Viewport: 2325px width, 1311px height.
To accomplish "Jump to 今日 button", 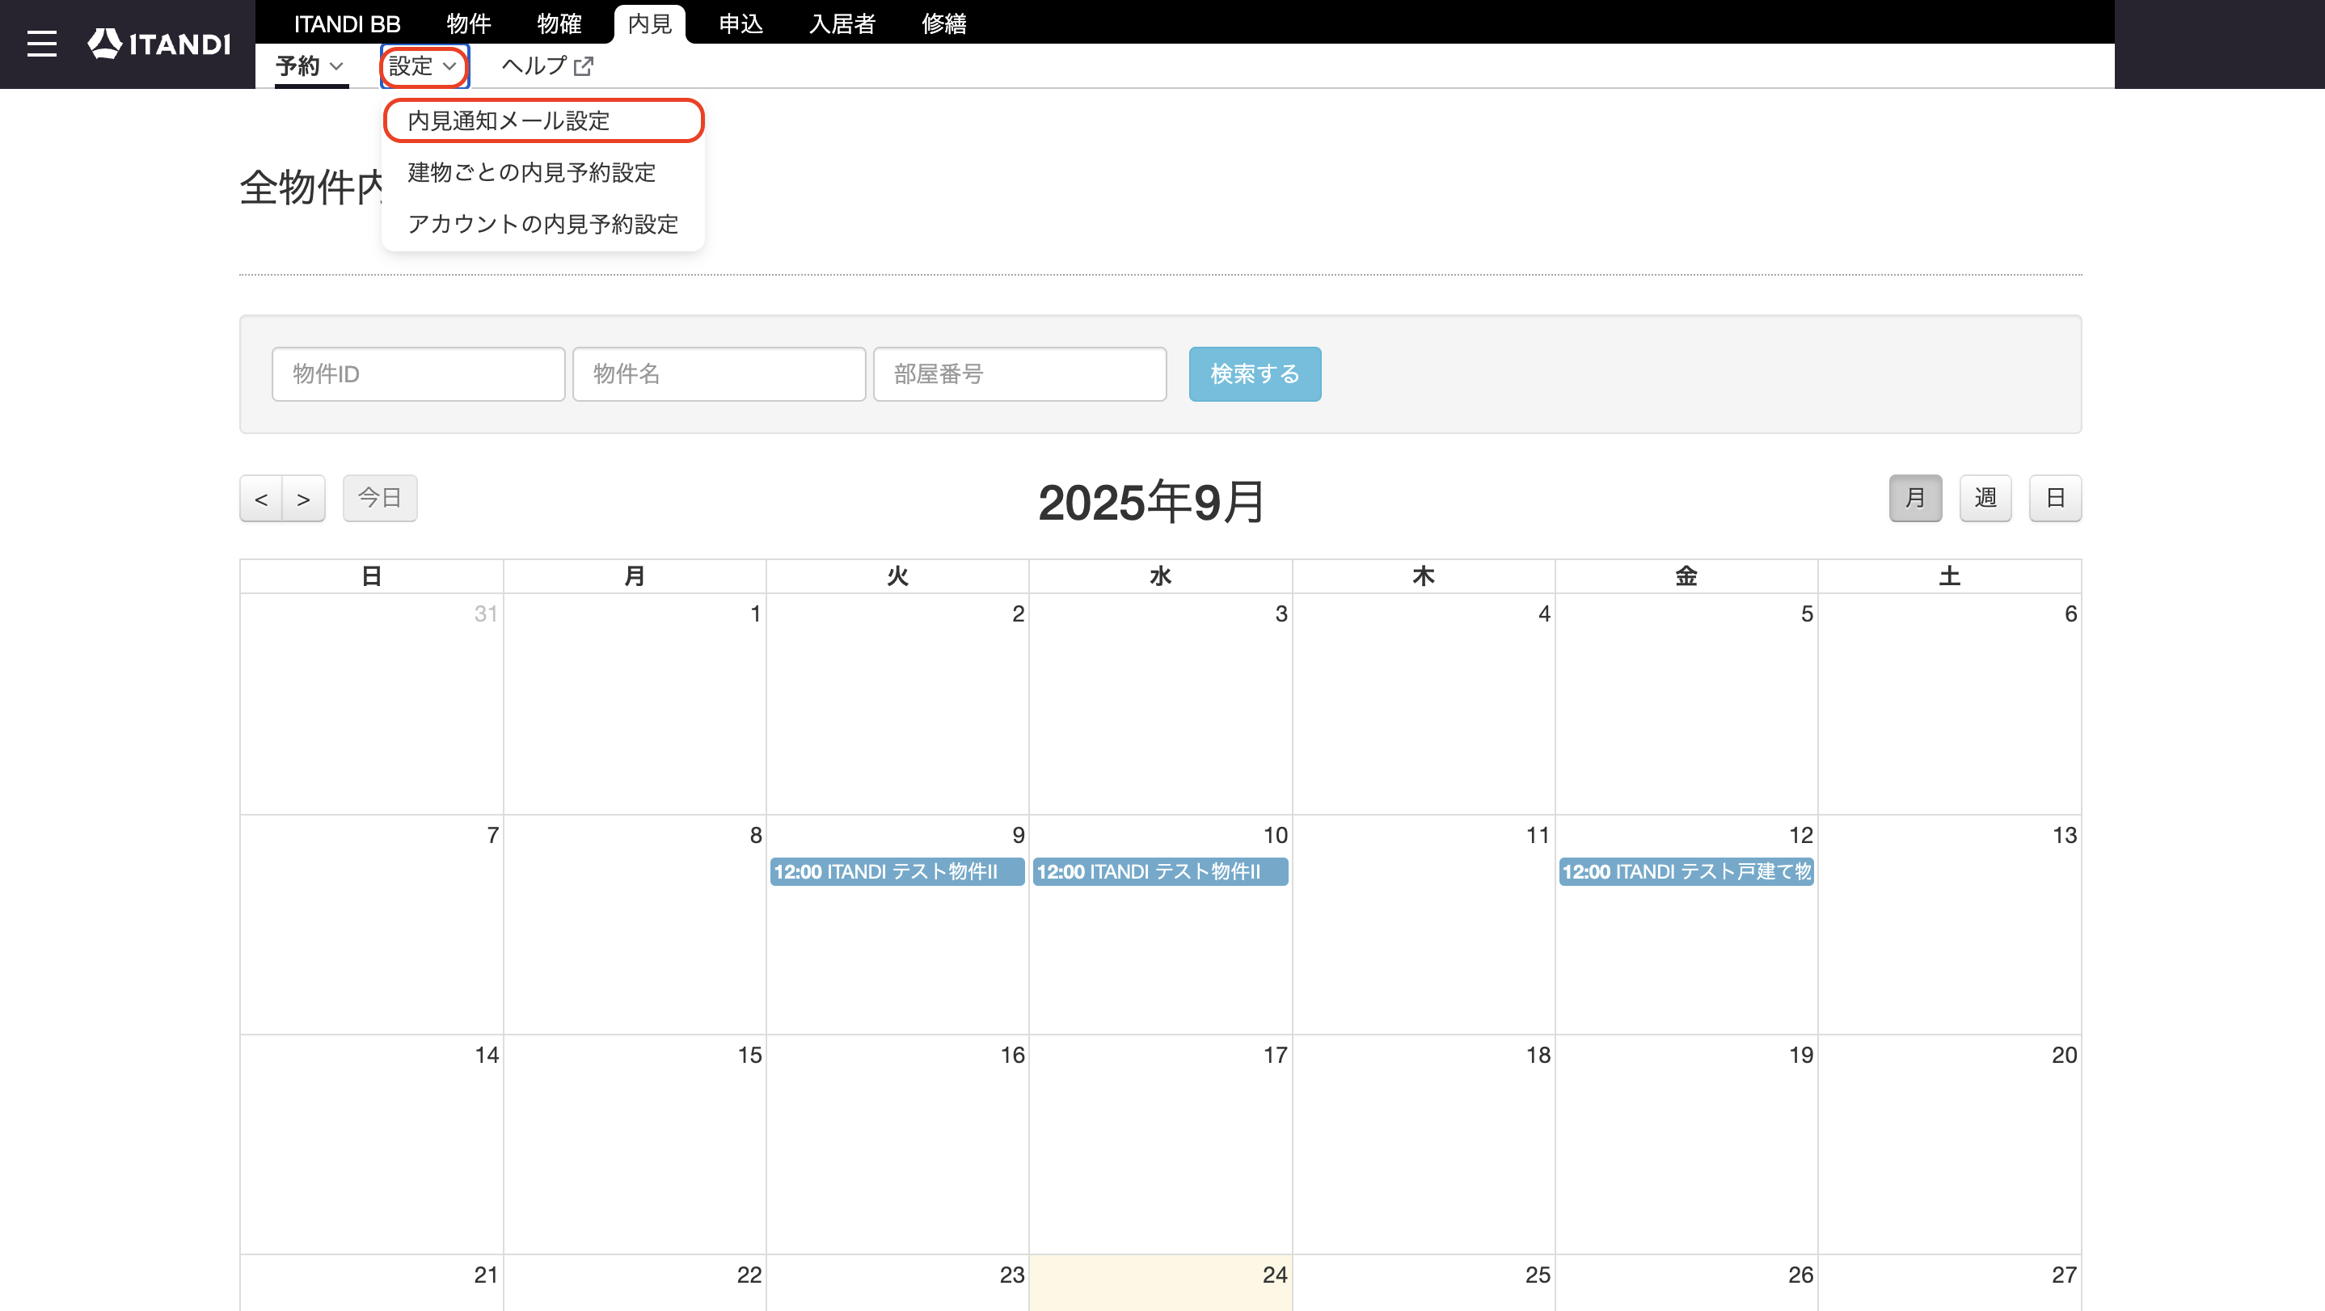I will point(380,498).
